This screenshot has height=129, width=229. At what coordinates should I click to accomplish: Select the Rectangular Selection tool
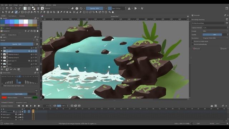(x=84, y=12)
